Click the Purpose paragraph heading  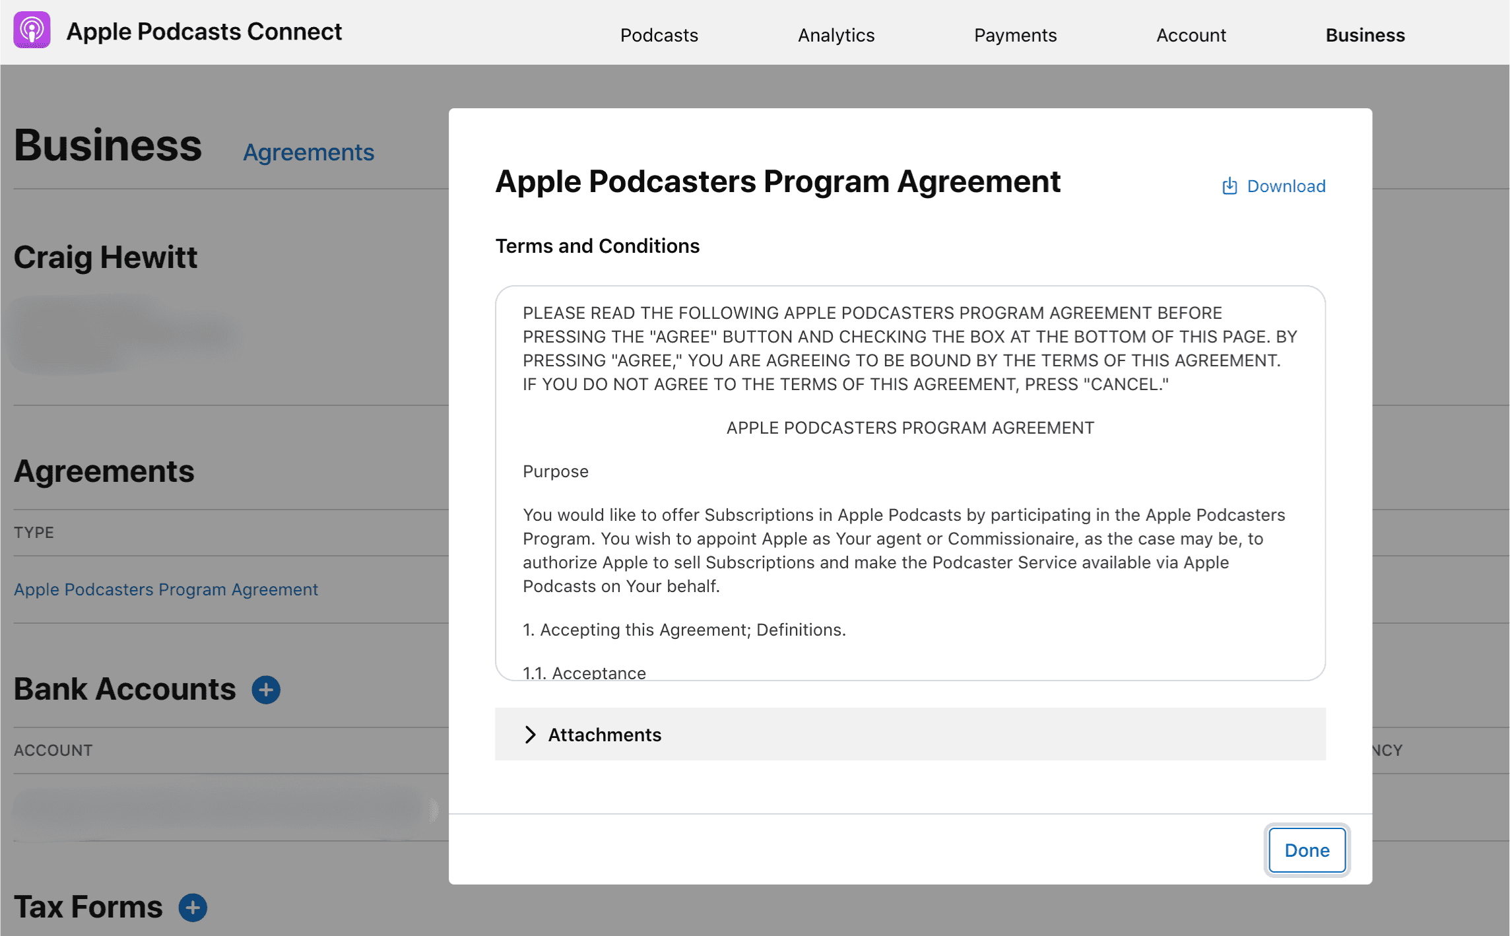point(556,471)
